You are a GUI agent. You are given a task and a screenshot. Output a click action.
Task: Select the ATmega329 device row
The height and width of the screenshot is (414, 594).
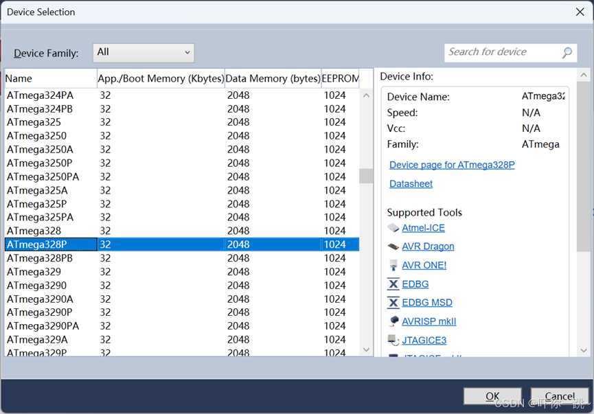pos(182,272)
